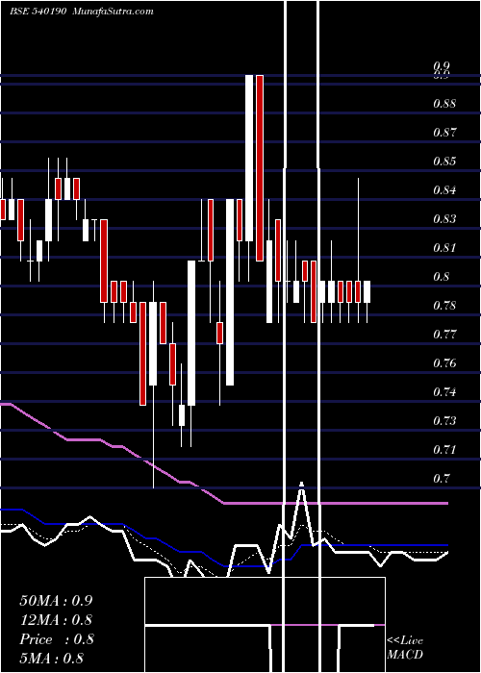Click the tall white candlestick reaching 0.9
Screen dimensions: 481x673
point(249,158)
